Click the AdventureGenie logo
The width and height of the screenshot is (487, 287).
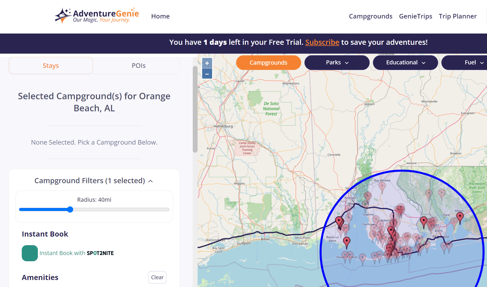(97, 16)
